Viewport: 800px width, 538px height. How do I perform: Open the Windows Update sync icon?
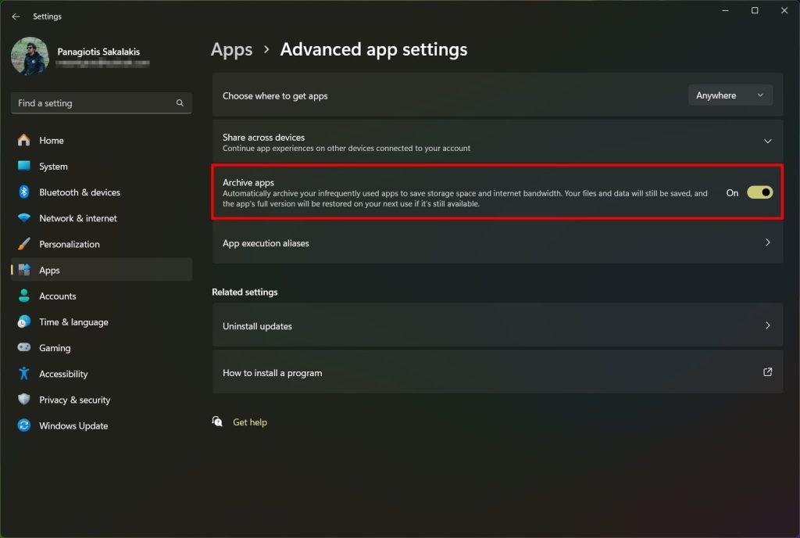tap(24, 425)
